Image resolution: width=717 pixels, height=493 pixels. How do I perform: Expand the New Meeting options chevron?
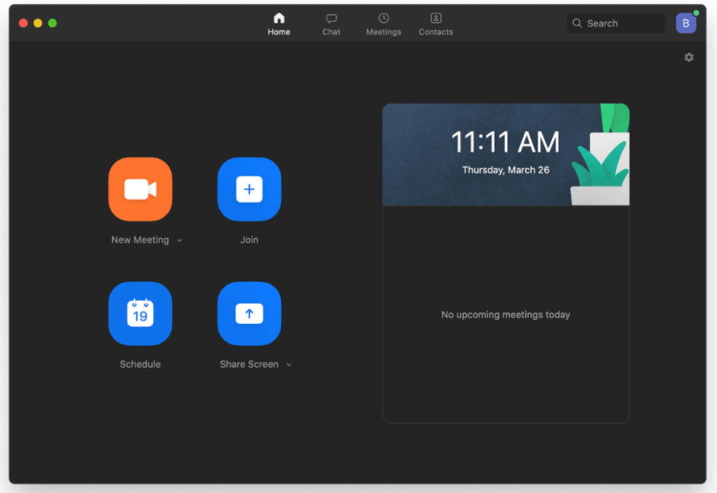[180, 241]
